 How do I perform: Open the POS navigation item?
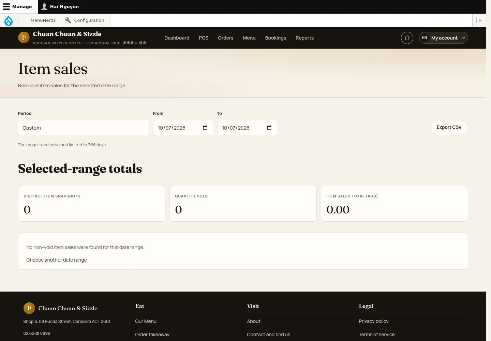[204, 38]
